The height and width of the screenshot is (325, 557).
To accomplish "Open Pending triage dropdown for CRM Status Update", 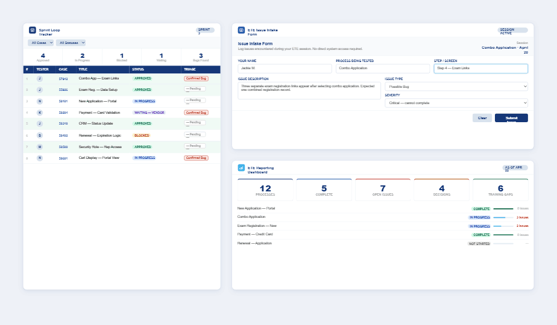I will tap(195, 123).
